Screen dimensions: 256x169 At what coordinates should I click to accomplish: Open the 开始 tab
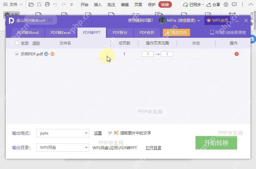[x=84, y=4]
